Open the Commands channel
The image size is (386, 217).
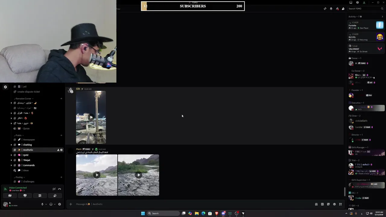(x=38, y=165)
